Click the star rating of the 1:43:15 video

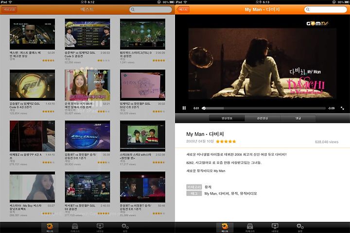48,111
